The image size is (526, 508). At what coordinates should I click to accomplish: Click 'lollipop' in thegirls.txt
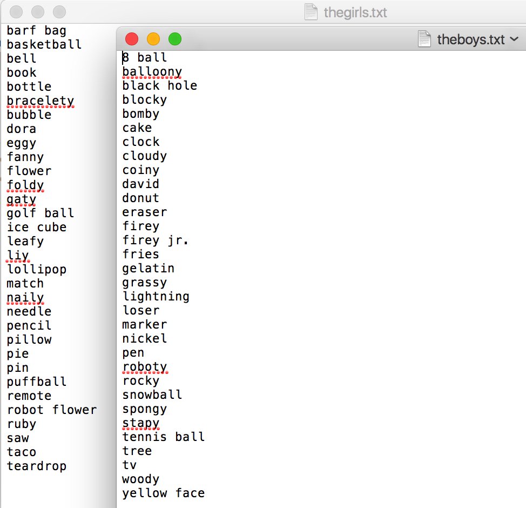pyautogui.click(x=37, y=270)
